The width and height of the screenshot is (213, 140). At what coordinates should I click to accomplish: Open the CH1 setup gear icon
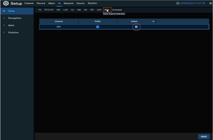point(97,27)
